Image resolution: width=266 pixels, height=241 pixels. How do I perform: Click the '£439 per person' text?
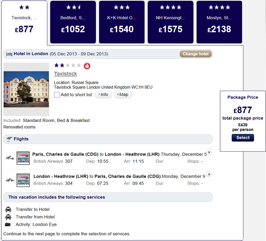click(x=243, y=127)
